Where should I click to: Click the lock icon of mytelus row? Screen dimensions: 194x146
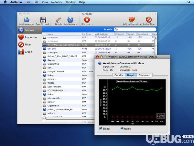point(45,79)
